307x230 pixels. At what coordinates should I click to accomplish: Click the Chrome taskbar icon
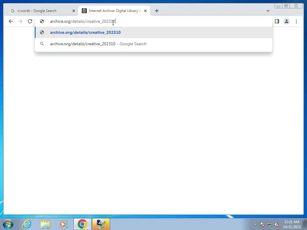tap(82, 224)
